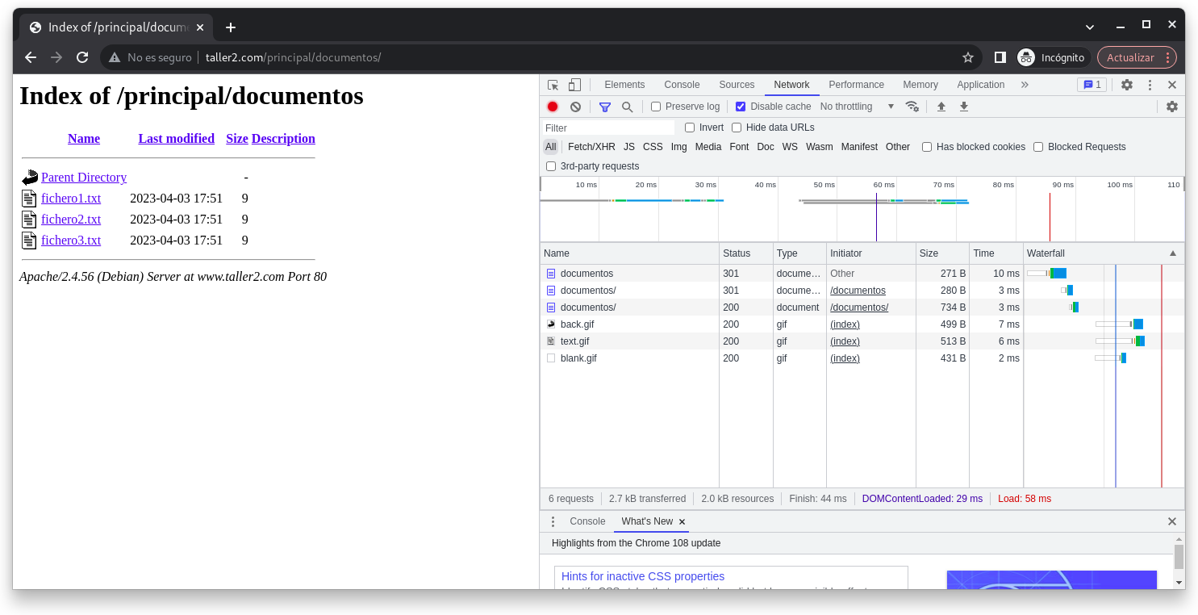The image size is (1198, 615).
Task: Uncheck Disable cache
Action: tap(741, 107)
